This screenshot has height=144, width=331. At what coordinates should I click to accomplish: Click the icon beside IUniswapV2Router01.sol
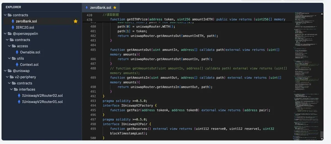(x=19, y=102)
